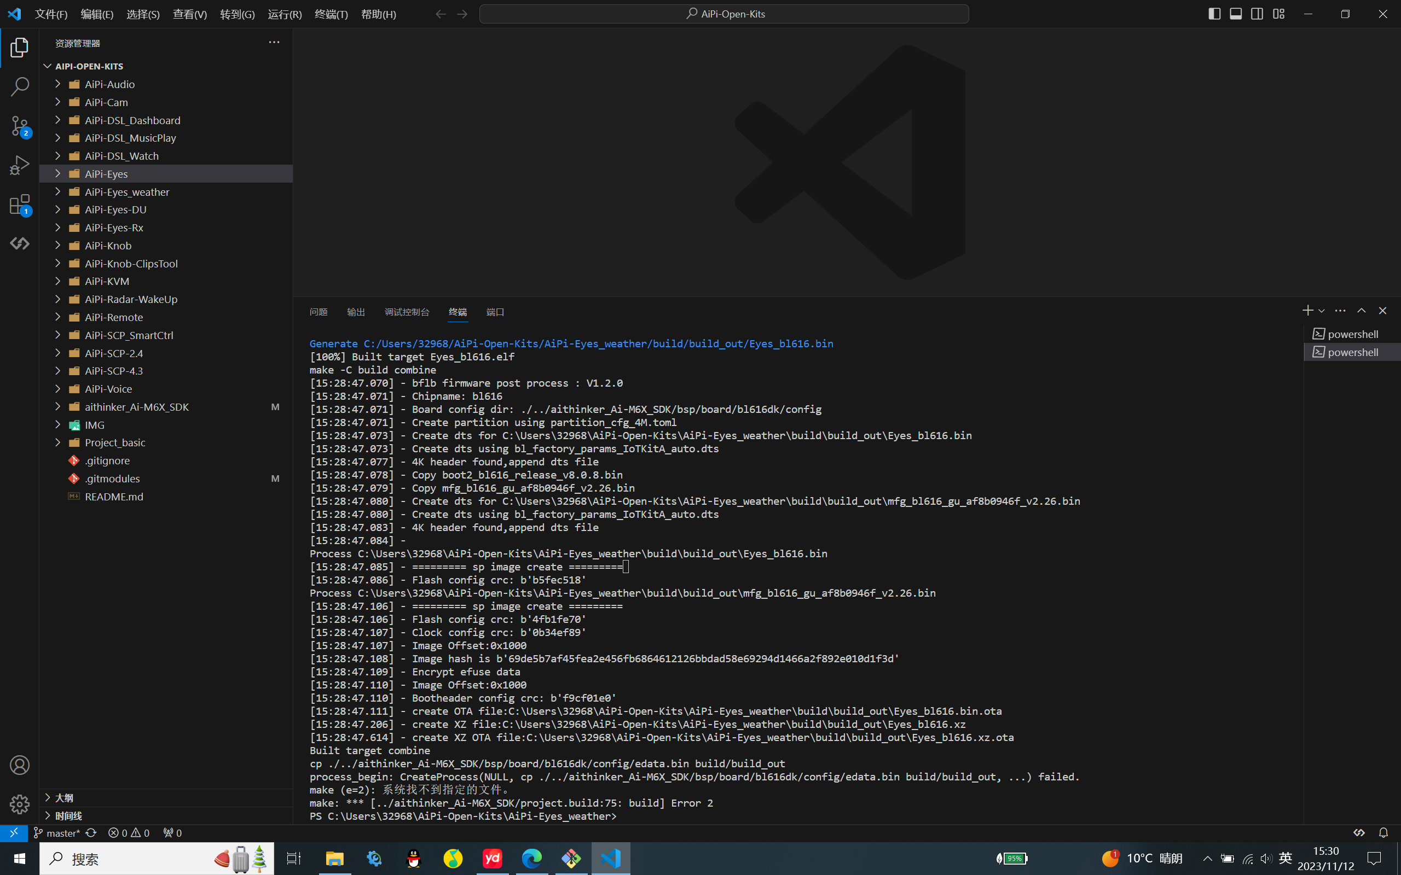Open errors and warnings count
1401x875 pixels.
(x=129, y=833)
